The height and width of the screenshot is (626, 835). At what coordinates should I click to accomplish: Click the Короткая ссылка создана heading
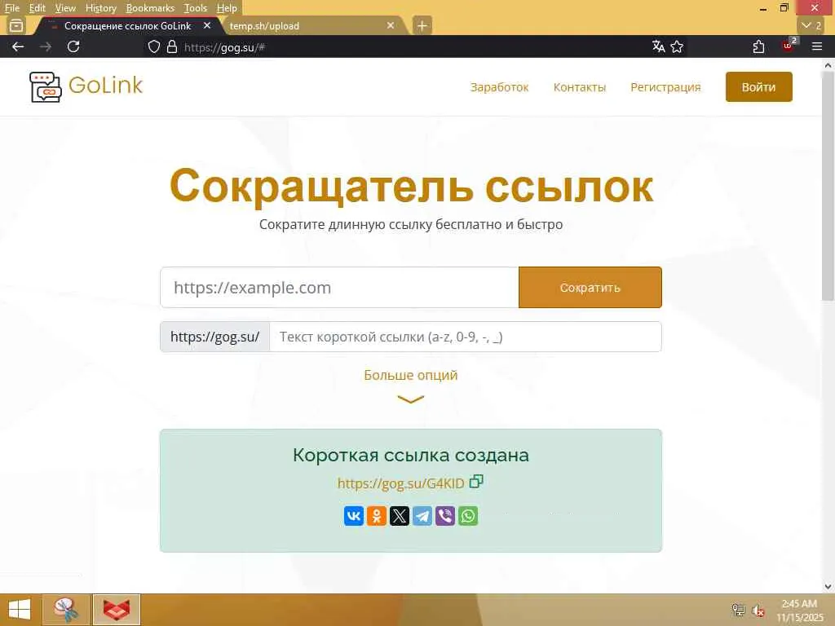click(411, 455)
